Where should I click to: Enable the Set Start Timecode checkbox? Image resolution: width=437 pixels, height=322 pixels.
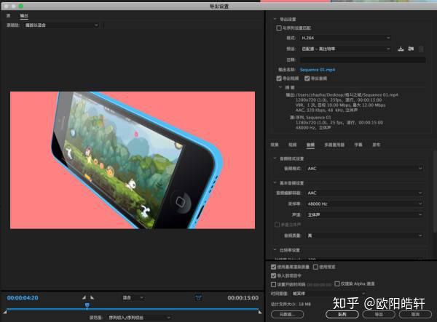(x=273, y=284)
